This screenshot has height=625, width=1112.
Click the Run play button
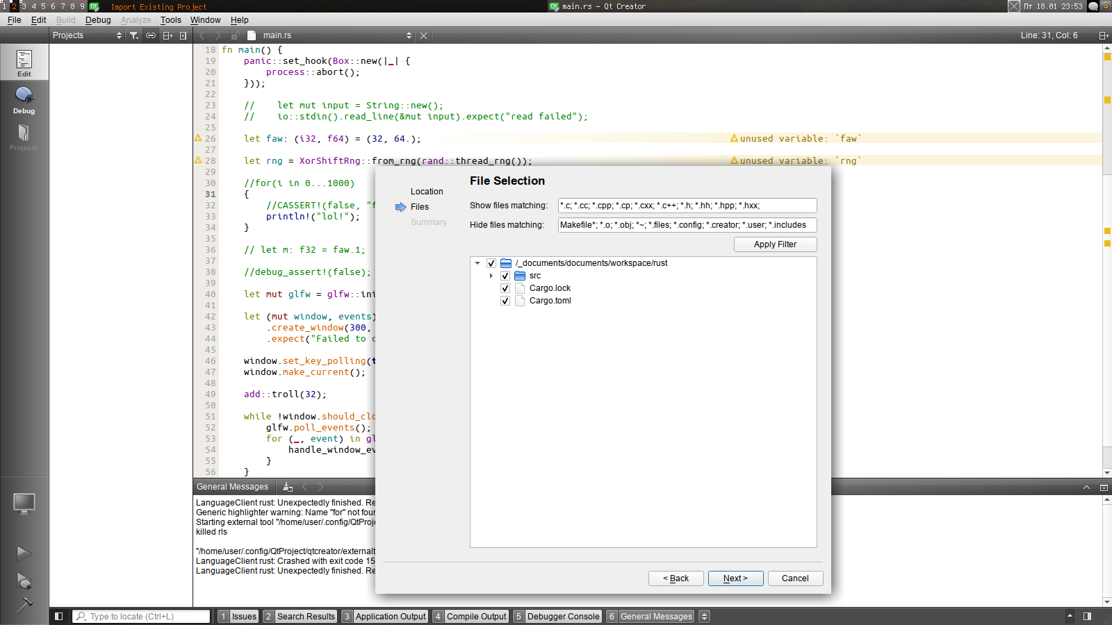(24, 553)
